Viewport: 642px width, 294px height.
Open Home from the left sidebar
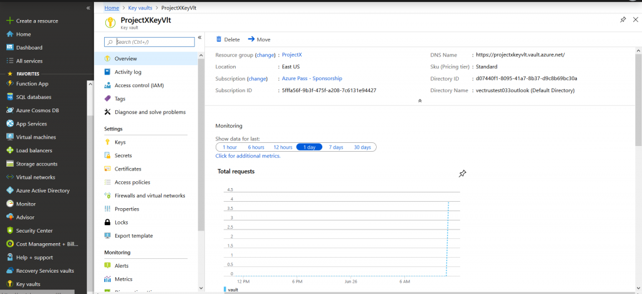(23, 34)
